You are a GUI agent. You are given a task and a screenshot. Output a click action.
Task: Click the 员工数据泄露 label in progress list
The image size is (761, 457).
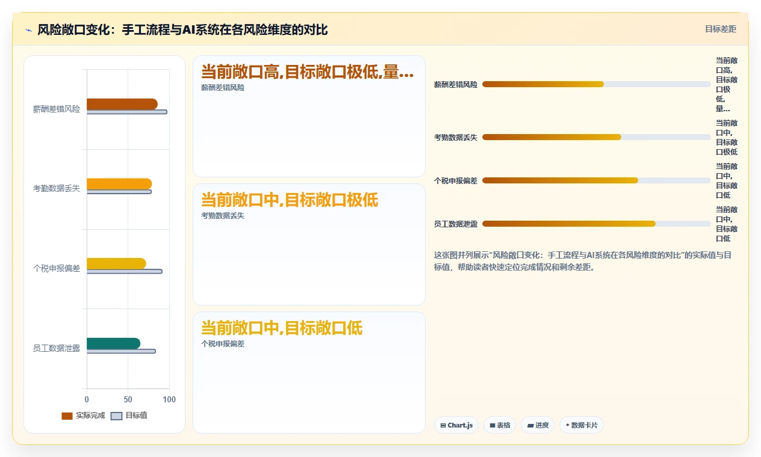coord(456,224)
